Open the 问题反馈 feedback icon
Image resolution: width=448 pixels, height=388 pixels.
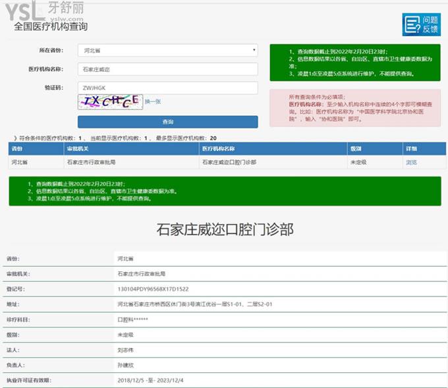422,24
